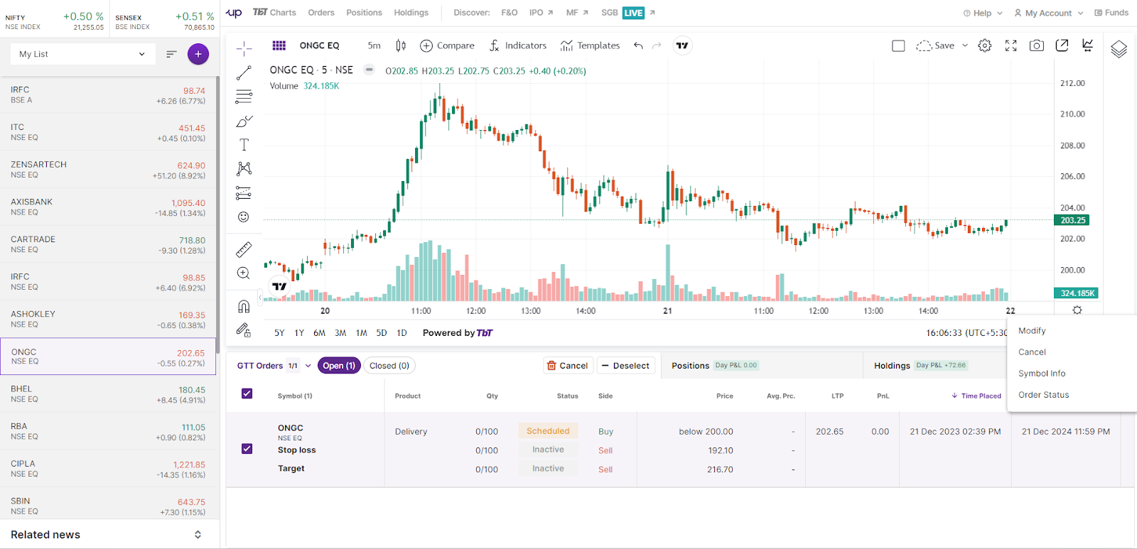Choose Modify from the context menu
The height and width of the screenshot is (549, 1137).
(1032, 331)
